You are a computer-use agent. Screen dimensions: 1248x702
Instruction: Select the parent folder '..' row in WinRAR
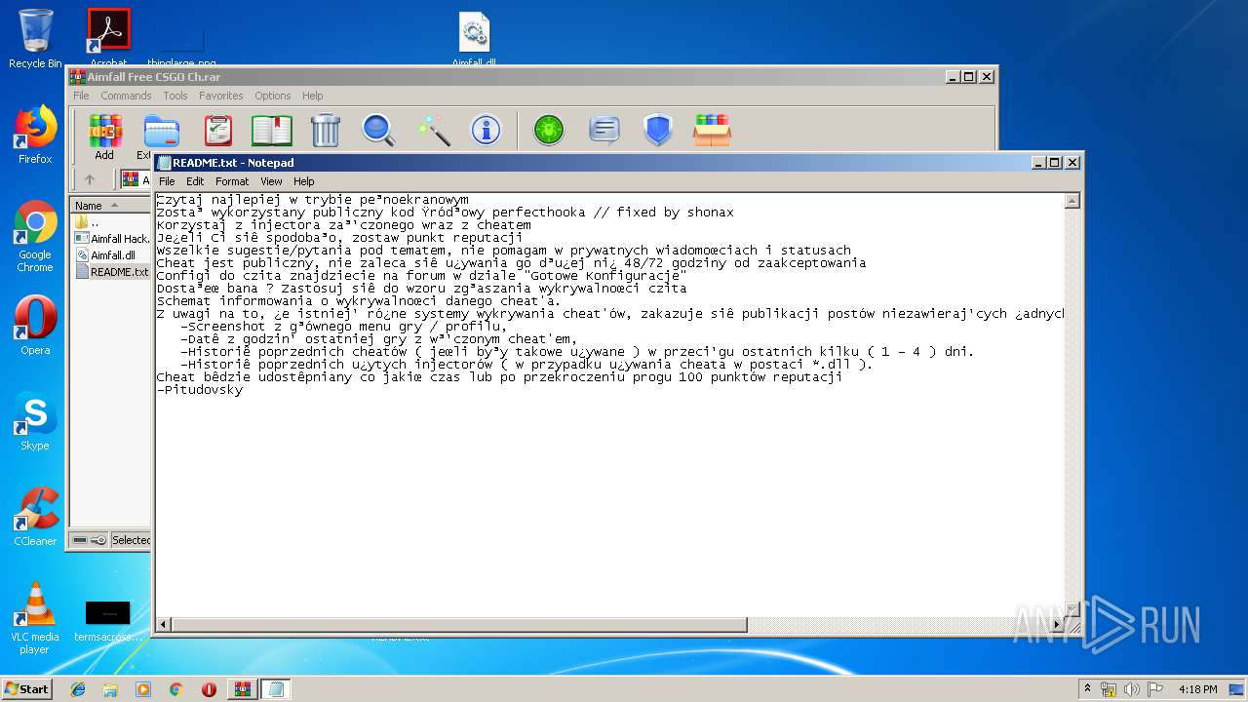pyautogui.click(x=94, y=222)
